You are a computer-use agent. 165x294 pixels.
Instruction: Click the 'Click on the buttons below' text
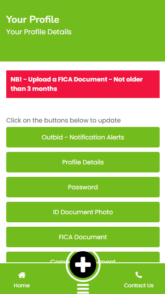tap(63, 120)
